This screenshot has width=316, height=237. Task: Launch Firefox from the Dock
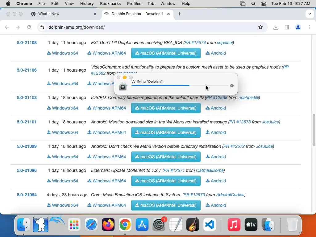pos(108,225)
